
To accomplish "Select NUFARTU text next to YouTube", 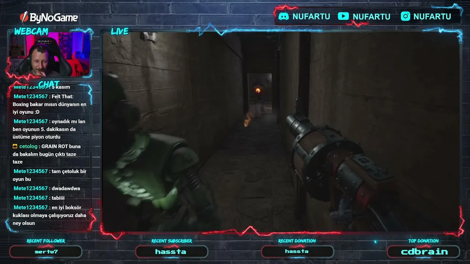I will point(372,16).
